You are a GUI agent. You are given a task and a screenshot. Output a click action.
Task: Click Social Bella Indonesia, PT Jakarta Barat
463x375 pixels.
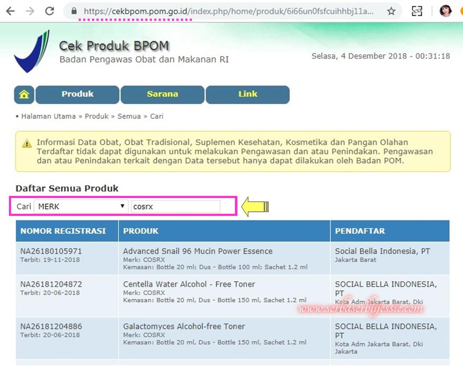pos(382,255)
